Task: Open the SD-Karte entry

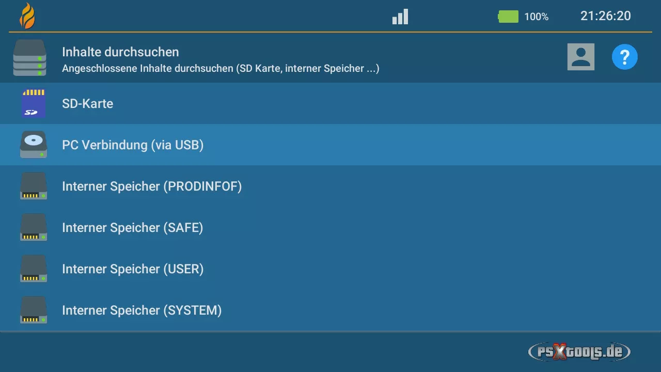Action: (88, 103)
